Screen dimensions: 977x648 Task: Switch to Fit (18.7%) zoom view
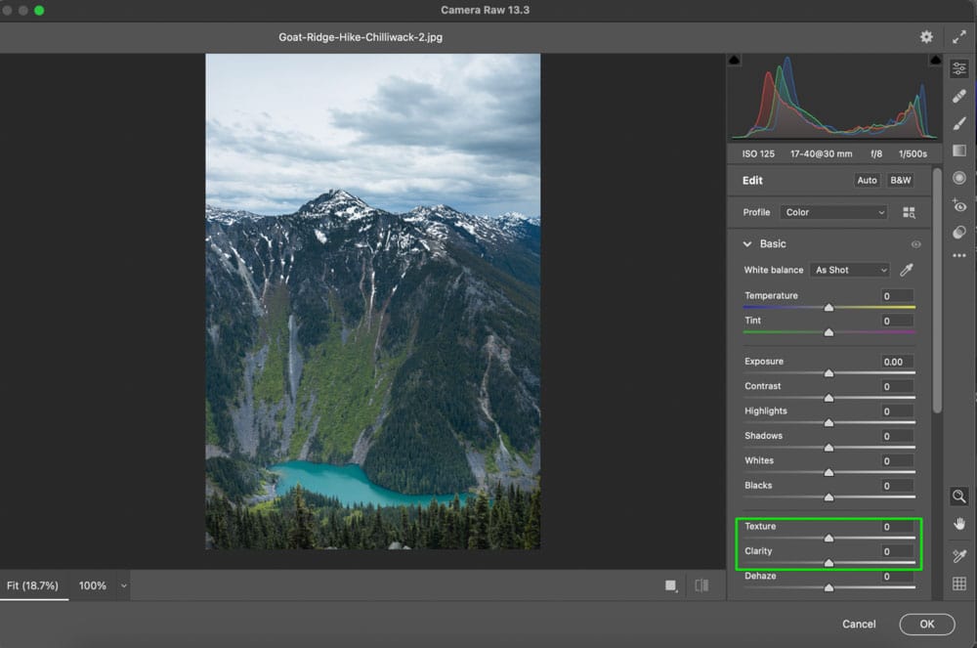[33, 585]
